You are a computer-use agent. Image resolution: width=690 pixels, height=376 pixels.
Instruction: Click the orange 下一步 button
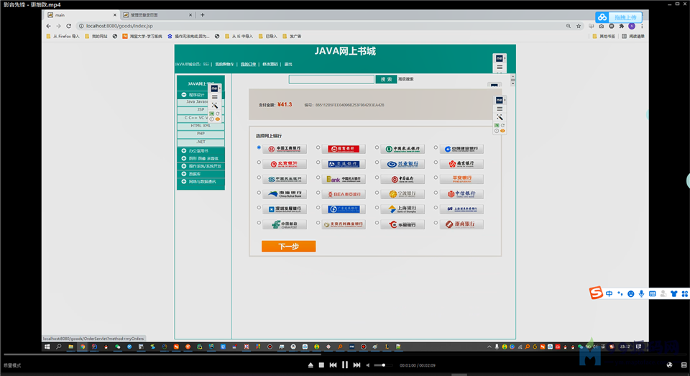[x=289, y=247]
